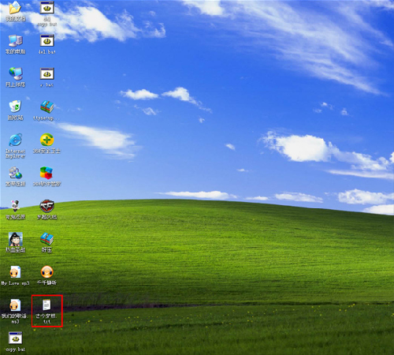Select the My Documents folder icon
This screenshot has height=355, width=394.
[15, 8]
